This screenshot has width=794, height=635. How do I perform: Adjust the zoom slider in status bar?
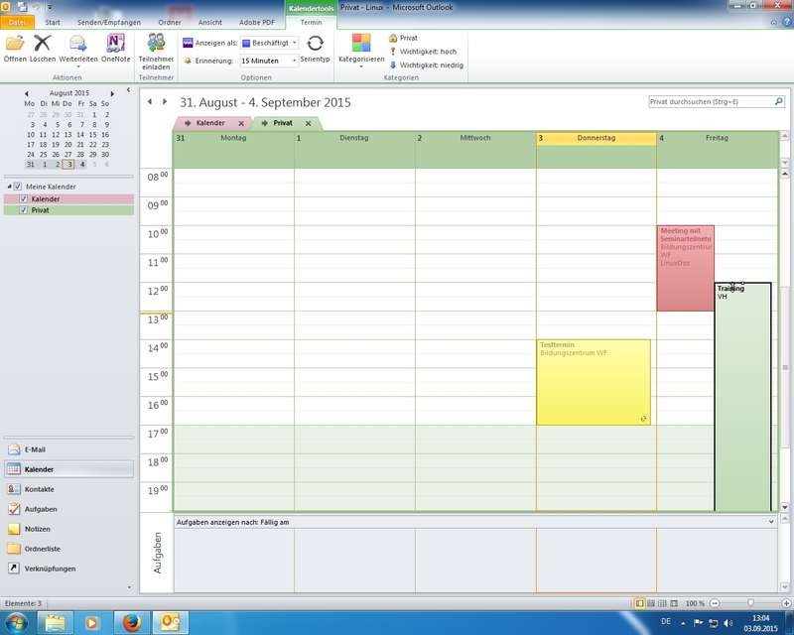(750, 603)
